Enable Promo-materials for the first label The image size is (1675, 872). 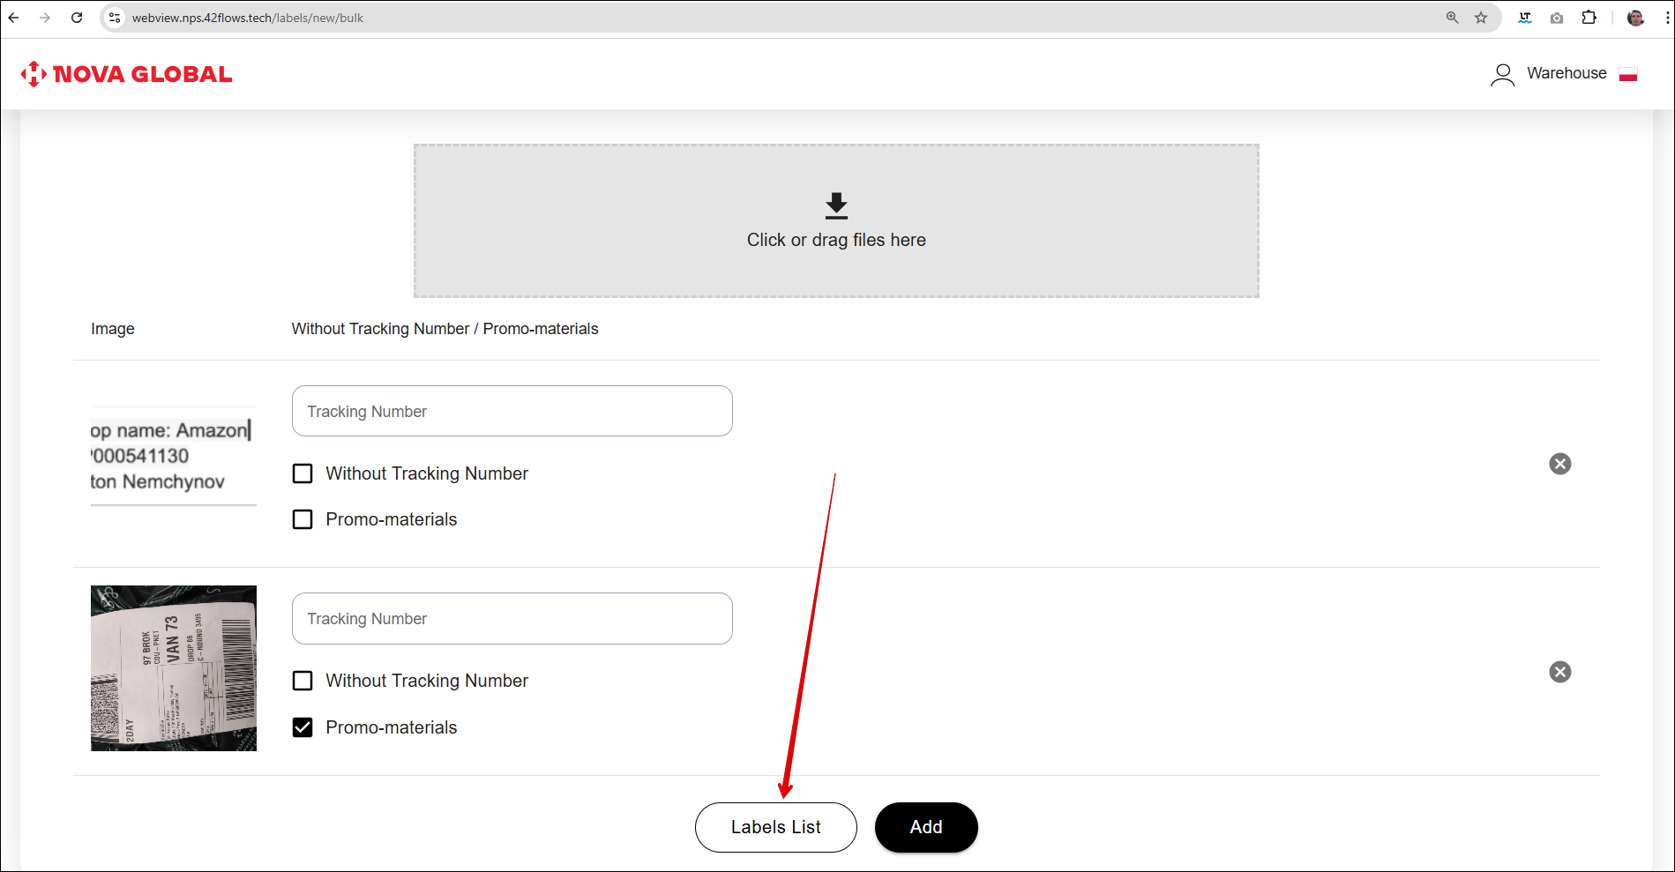[x=303, y=519]
